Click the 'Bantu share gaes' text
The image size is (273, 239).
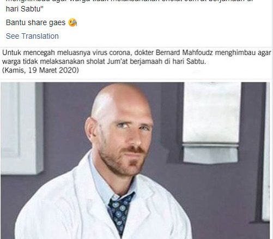click(35, 22)
